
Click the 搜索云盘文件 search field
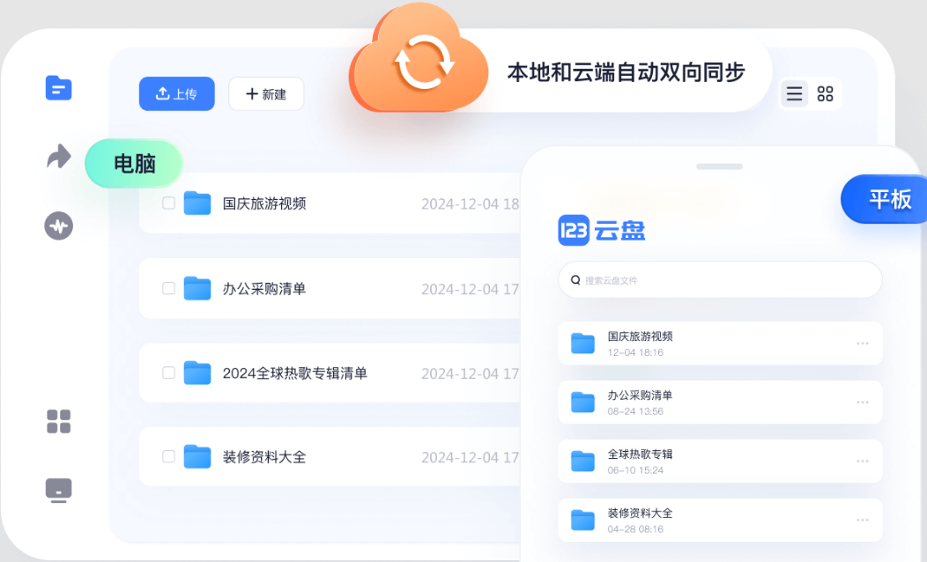pos(720,279)
